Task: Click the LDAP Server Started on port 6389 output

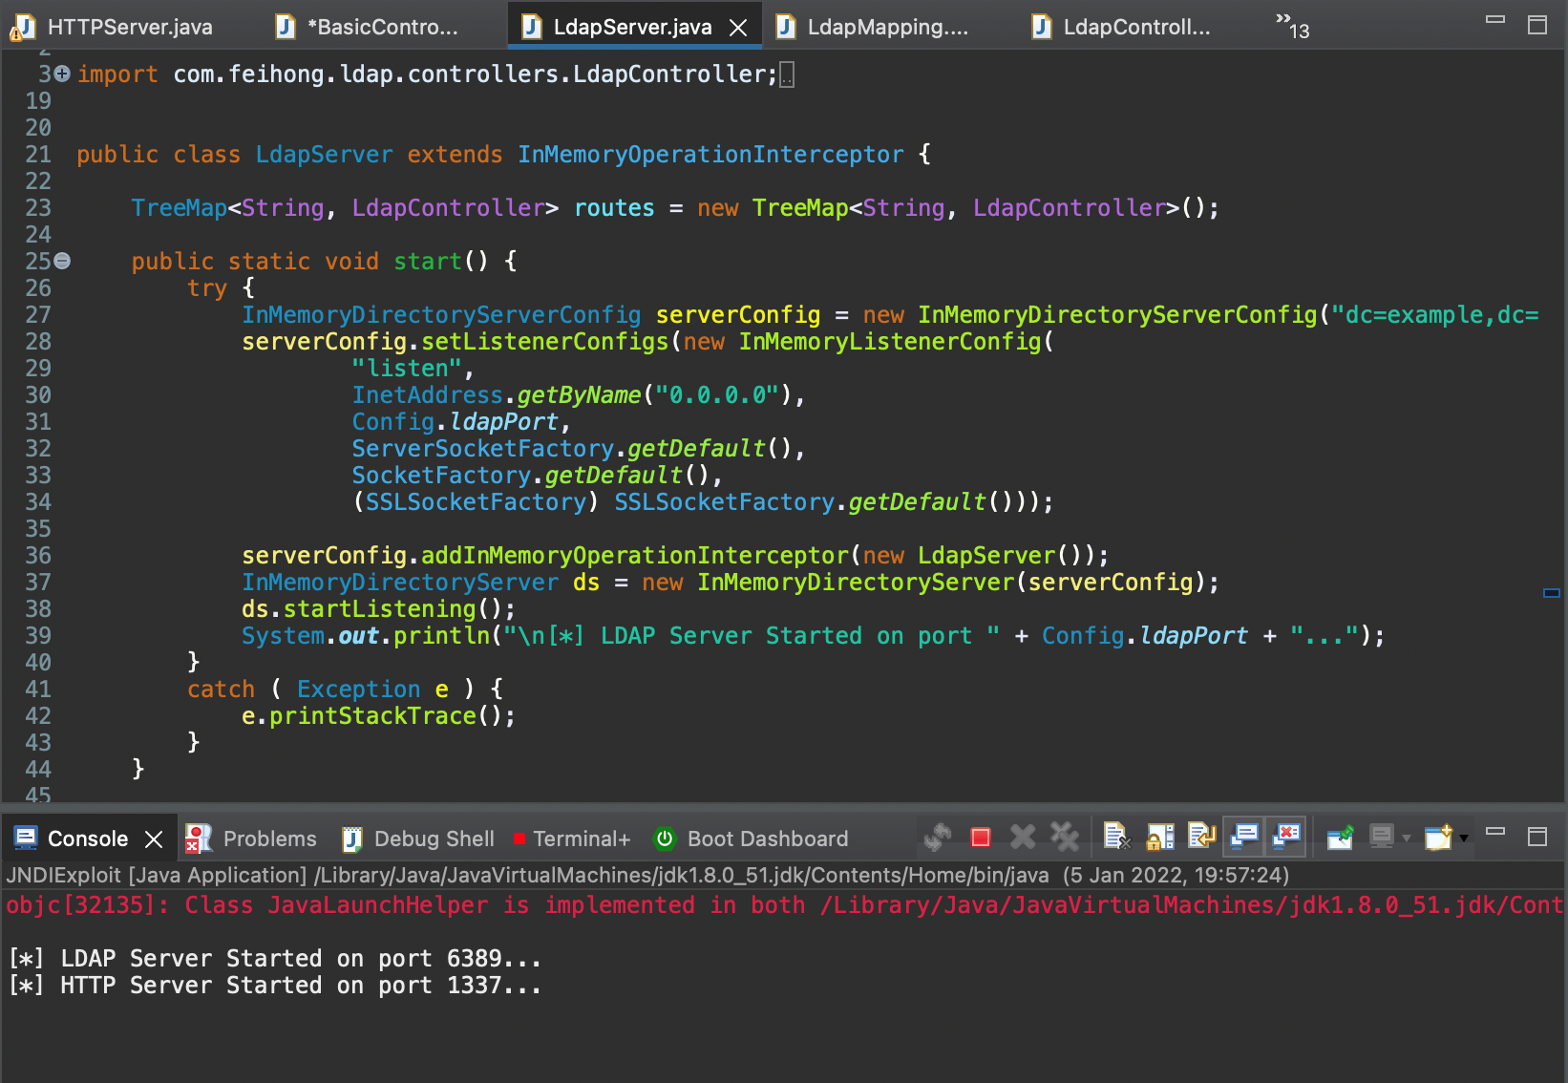Action: tap(274, 959)
